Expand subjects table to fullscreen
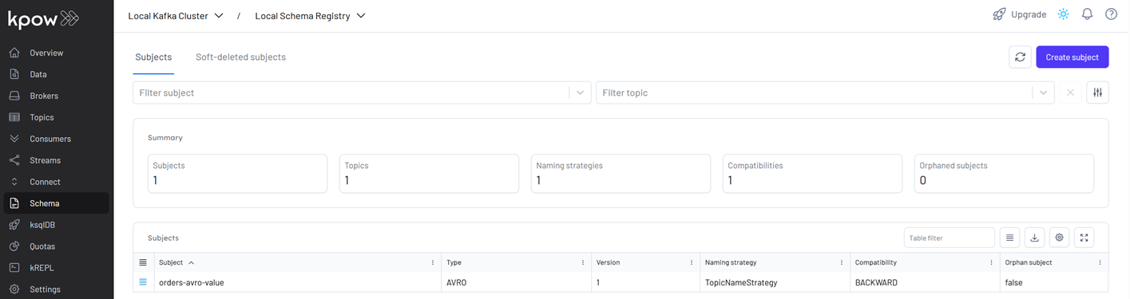 (x=1084, y=238)
